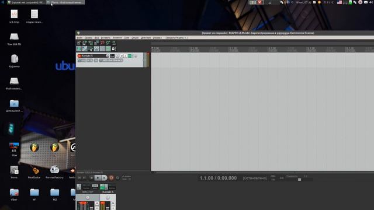Open the green FX button on Kontakt 5 track
This screenshot has height=210, width=374.
pos(130,56)
